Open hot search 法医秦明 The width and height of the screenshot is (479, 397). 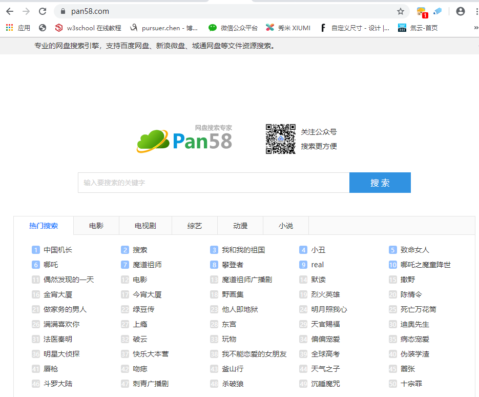click(58, 339)
